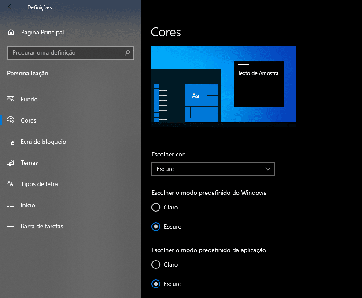Go to the Temas settings page
The image size is (362, 298).
70,163
